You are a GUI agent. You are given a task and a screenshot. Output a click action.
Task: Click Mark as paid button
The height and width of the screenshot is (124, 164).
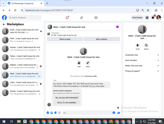pos(65,39)
